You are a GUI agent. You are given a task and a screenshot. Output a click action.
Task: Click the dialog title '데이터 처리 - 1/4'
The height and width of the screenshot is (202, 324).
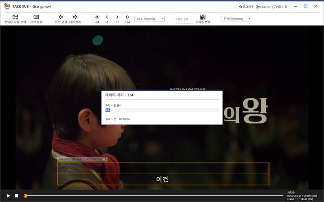[x=119, y=95]
